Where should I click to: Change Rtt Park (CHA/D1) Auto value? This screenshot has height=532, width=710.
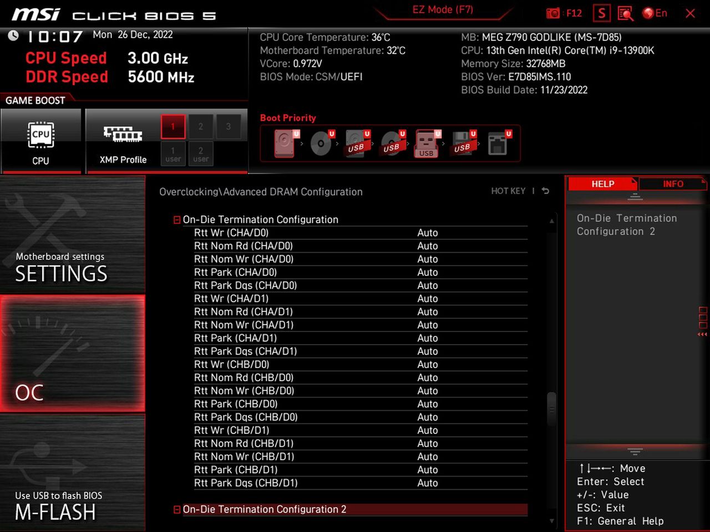pyautogui.click(x=427, y=338)
